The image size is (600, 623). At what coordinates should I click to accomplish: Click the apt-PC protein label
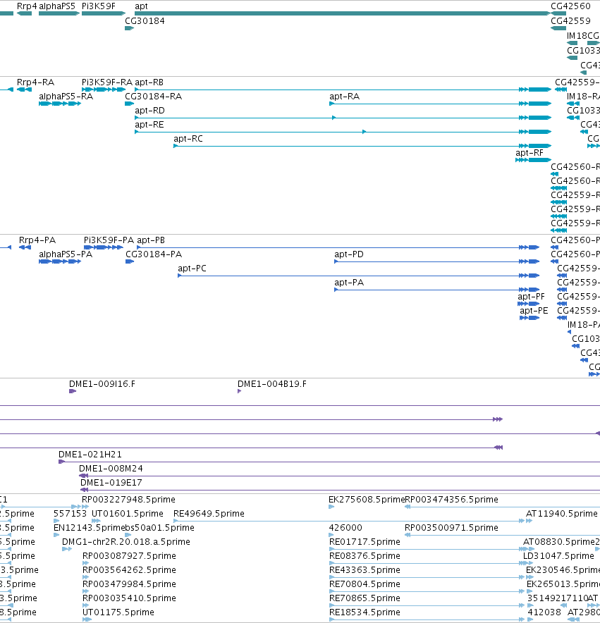click(x=192, y=269)
